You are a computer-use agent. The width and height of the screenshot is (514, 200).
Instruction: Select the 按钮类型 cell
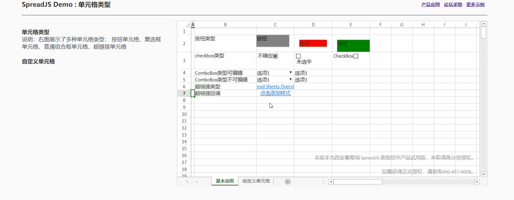tap(225, 43)
